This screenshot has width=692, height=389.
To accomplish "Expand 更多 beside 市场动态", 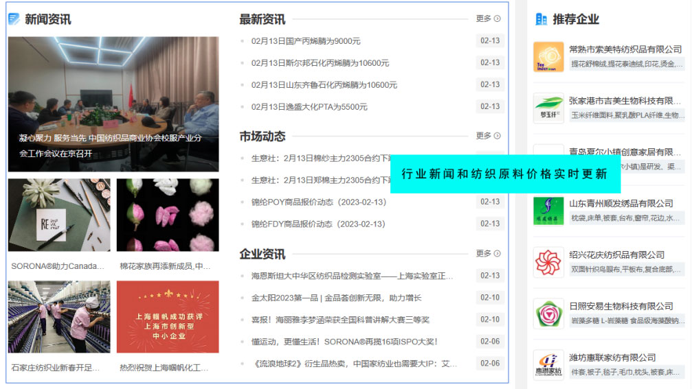I will tap(488, 136).
